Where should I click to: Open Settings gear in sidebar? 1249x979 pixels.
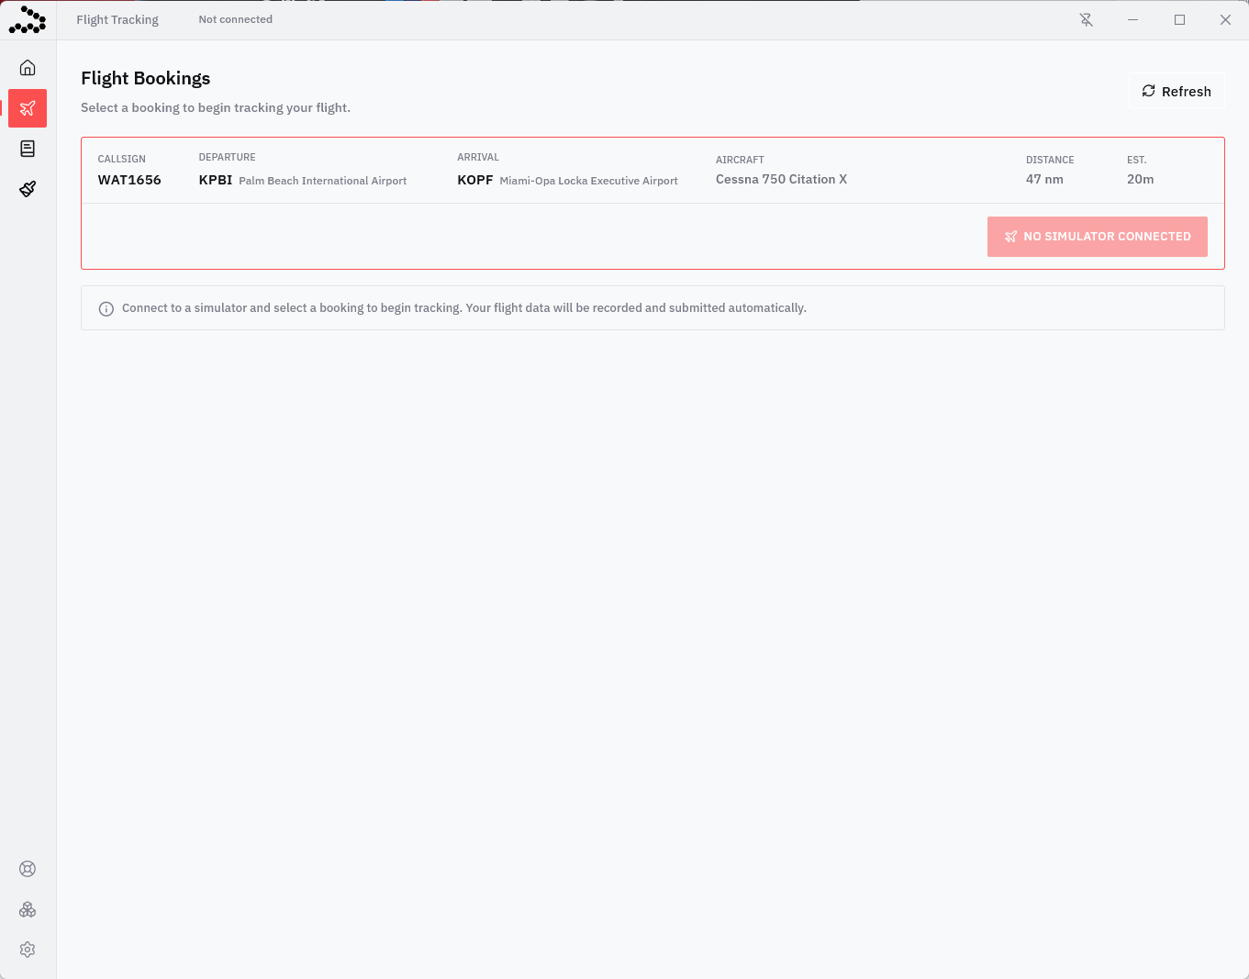(28, 950)
